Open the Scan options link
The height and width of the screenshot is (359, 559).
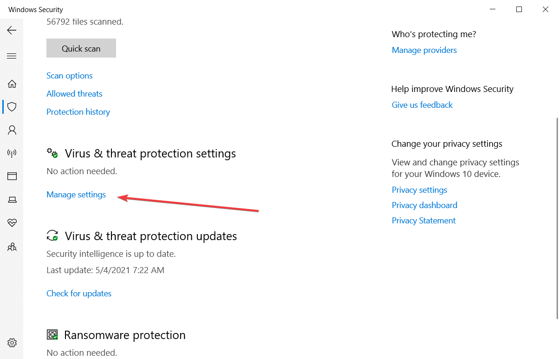[70, 76]
